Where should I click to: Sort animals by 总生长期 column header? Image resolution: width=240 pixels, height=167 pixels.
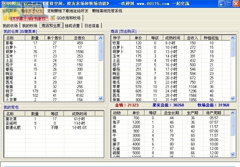click(x=172, y=113)
